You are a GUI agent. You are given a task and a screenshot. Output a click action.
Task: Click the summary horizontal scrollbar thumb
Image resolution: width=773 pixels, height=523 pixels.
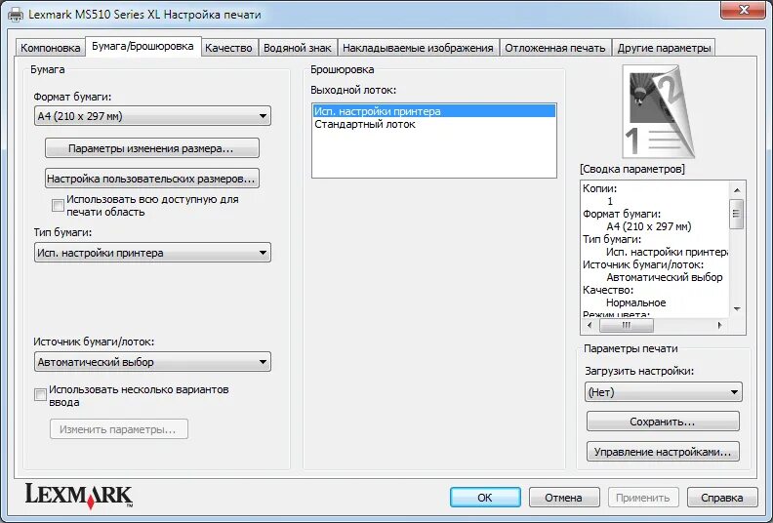click(626, 325)
